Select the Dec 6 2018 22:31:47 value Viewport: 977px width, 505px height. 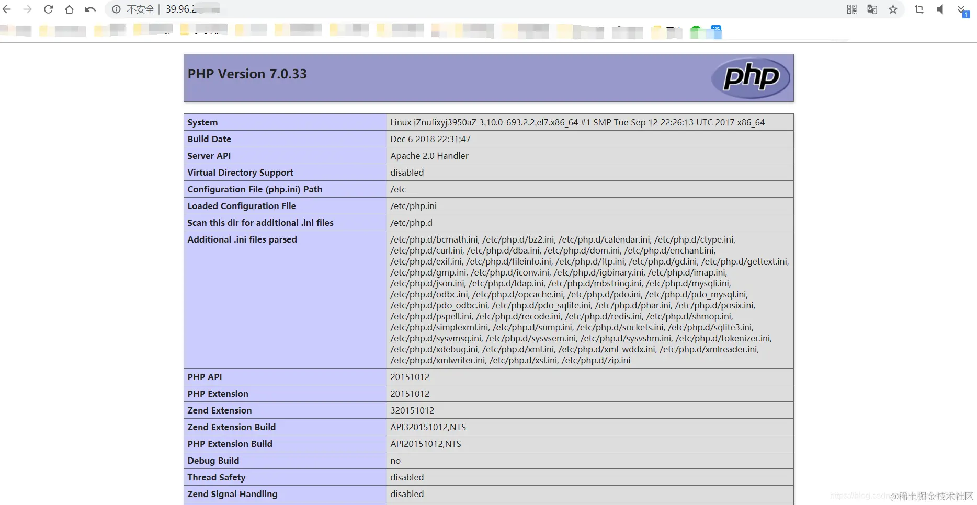click(430, 139)
